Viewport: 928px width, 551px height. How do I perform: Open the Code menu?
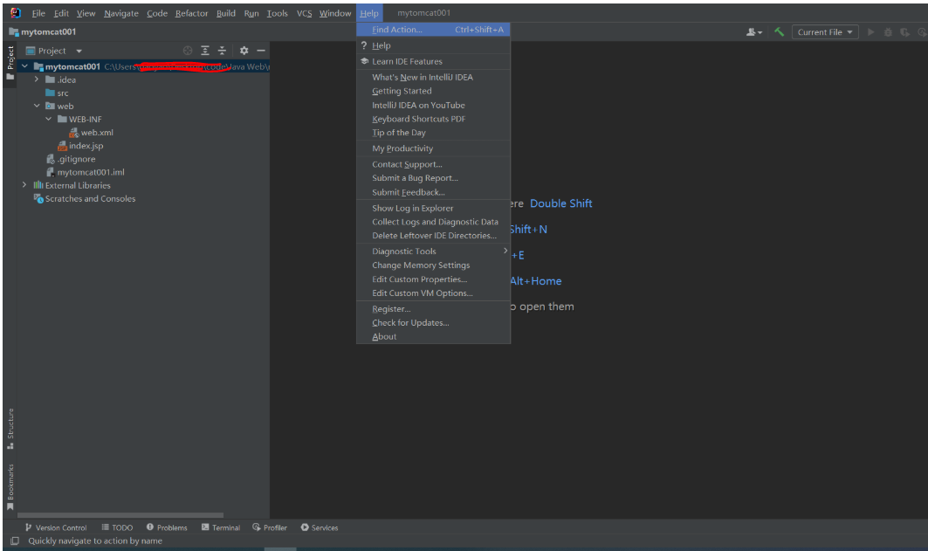click(x=157, y=13)
